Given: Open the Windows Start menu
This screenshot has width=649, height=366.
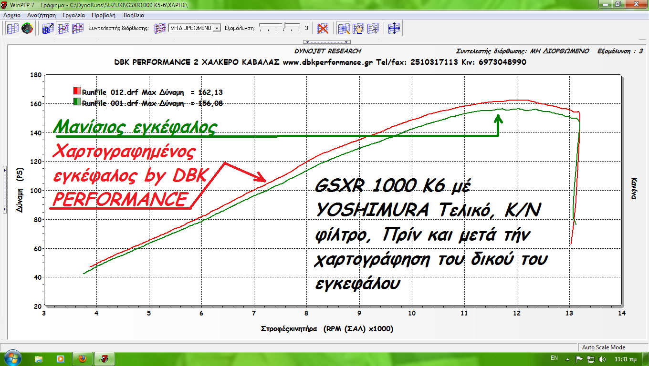Looking at the screenshot, I should pyautogui.click(x=12, y=358).
